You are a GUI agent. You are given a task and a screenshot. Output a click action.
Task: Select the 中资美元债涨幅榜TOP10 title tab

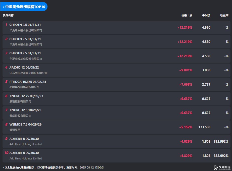point(24,7)
